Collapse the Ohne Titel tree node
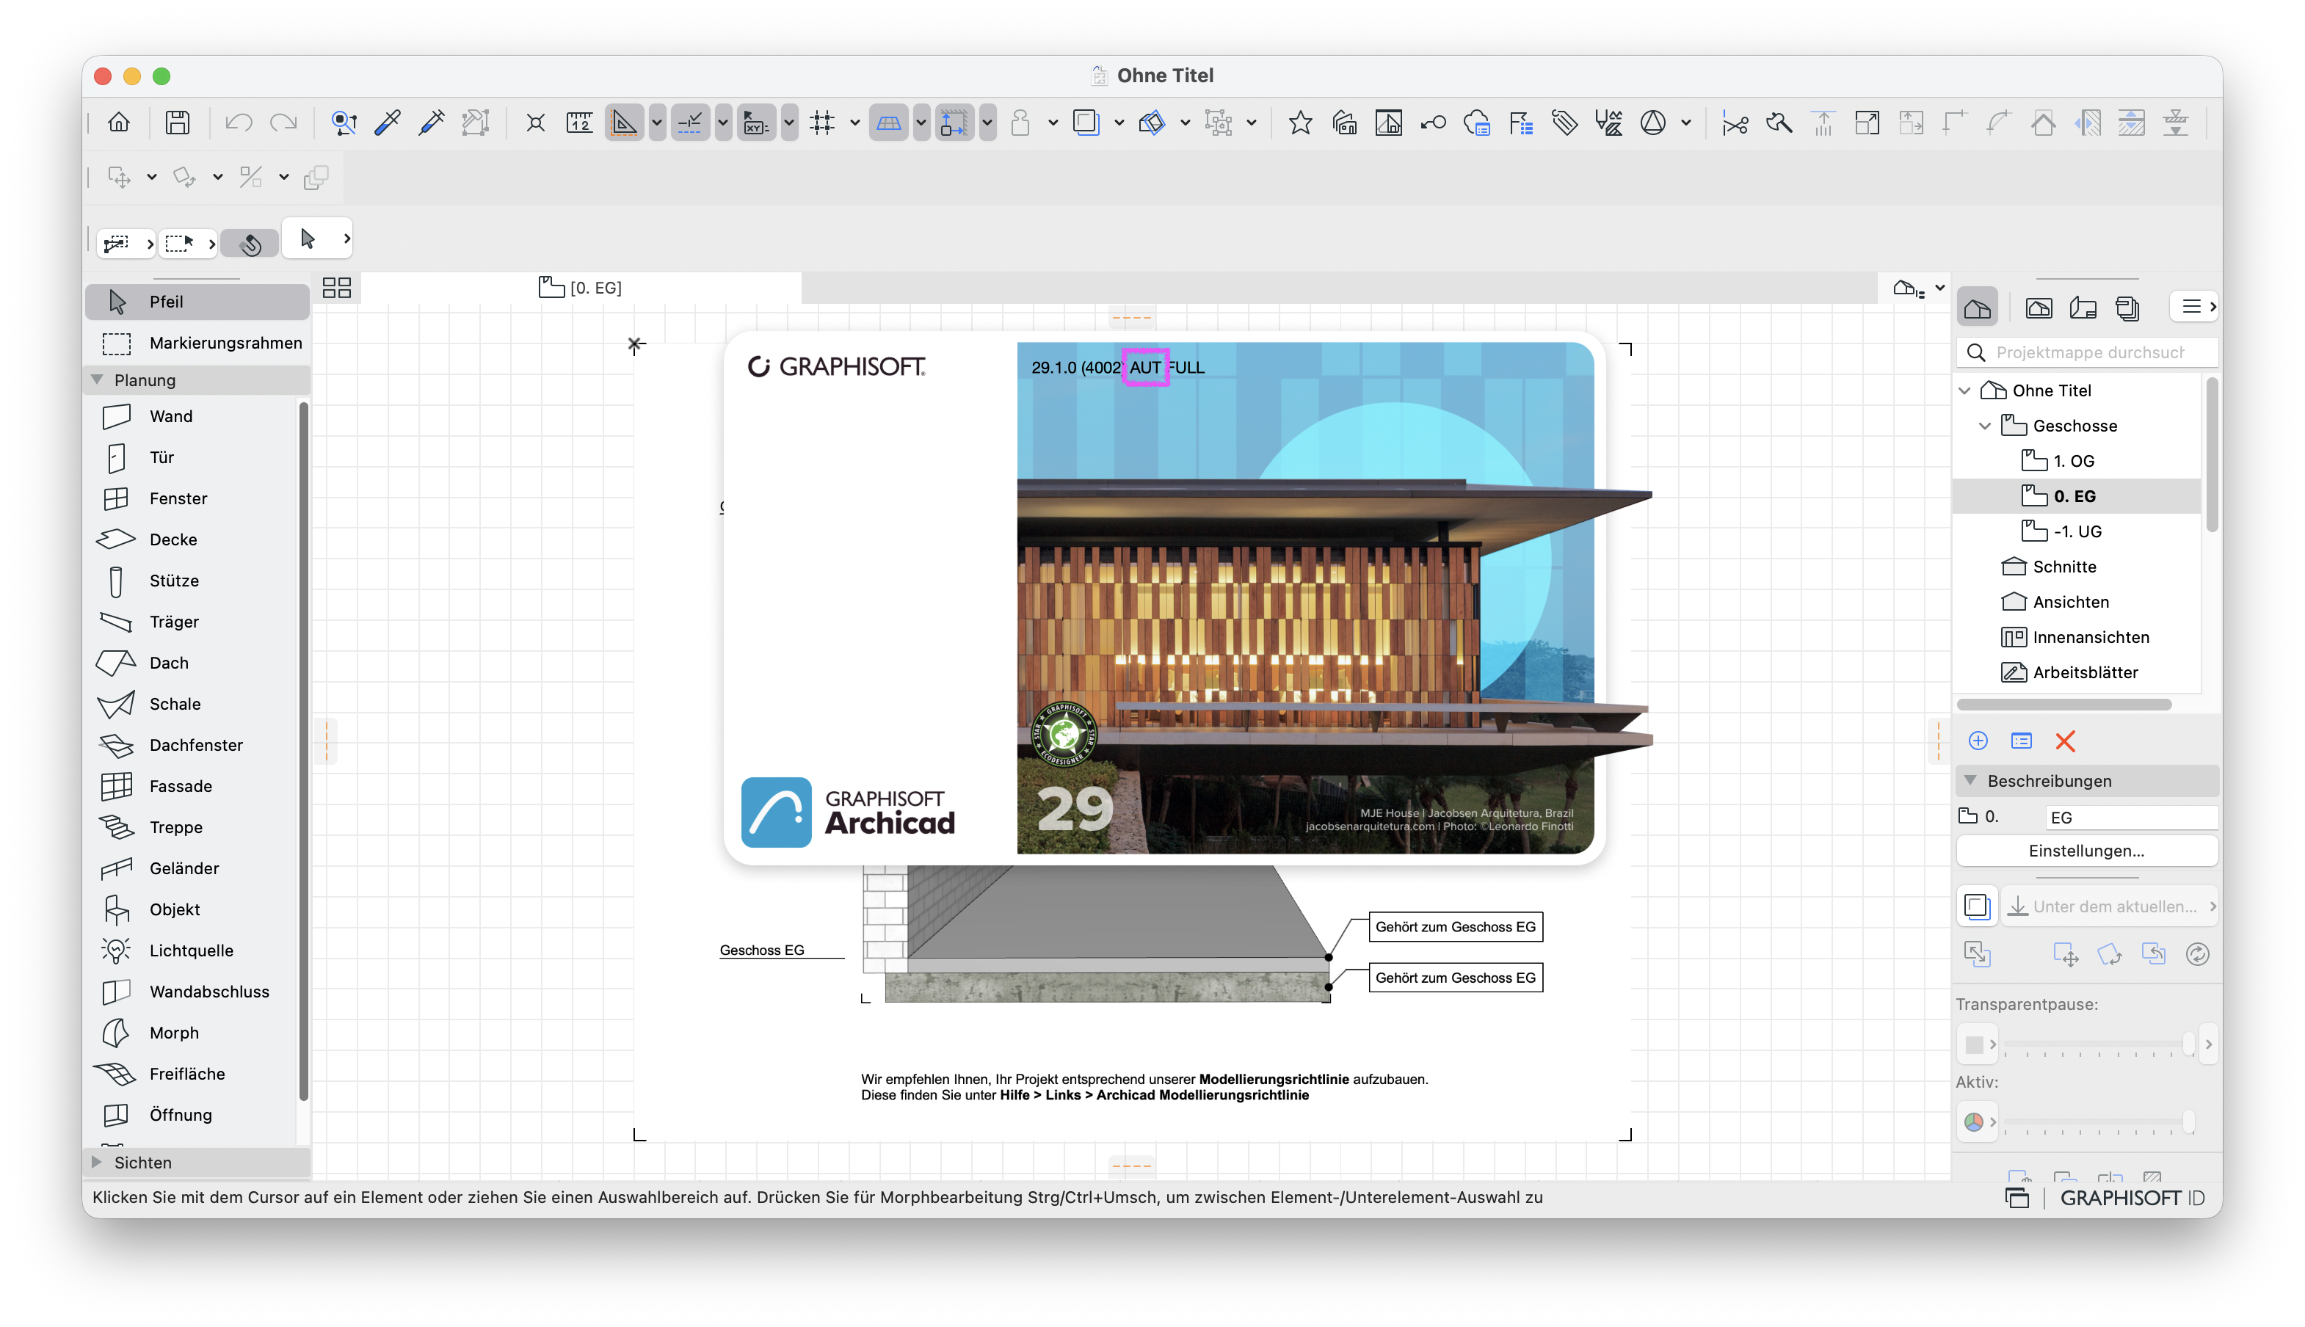 [x=1965, y=390]
